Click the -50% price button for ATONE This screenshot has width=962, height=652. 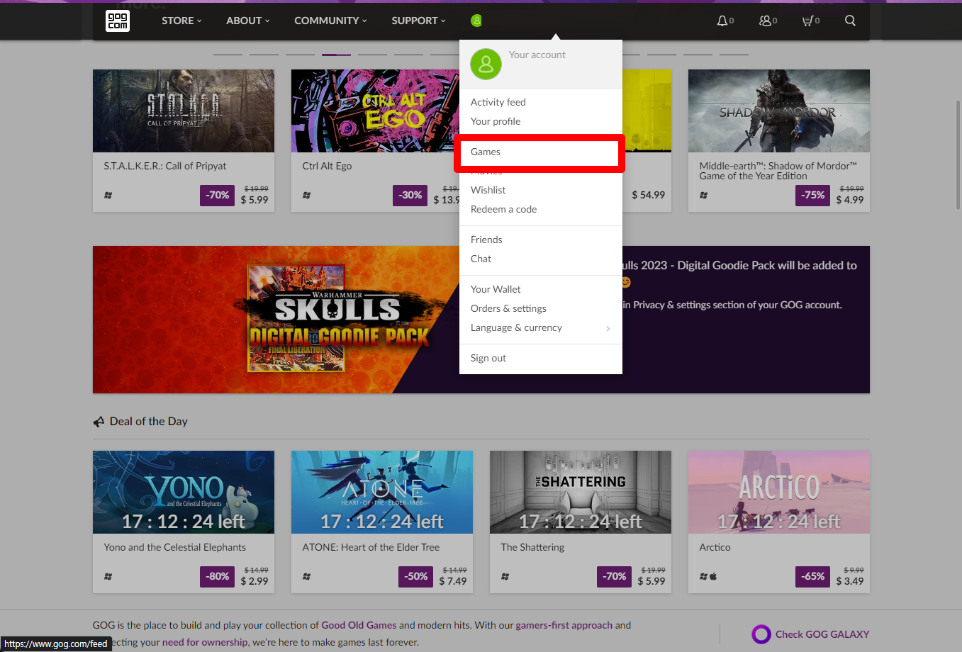[415, 576]
